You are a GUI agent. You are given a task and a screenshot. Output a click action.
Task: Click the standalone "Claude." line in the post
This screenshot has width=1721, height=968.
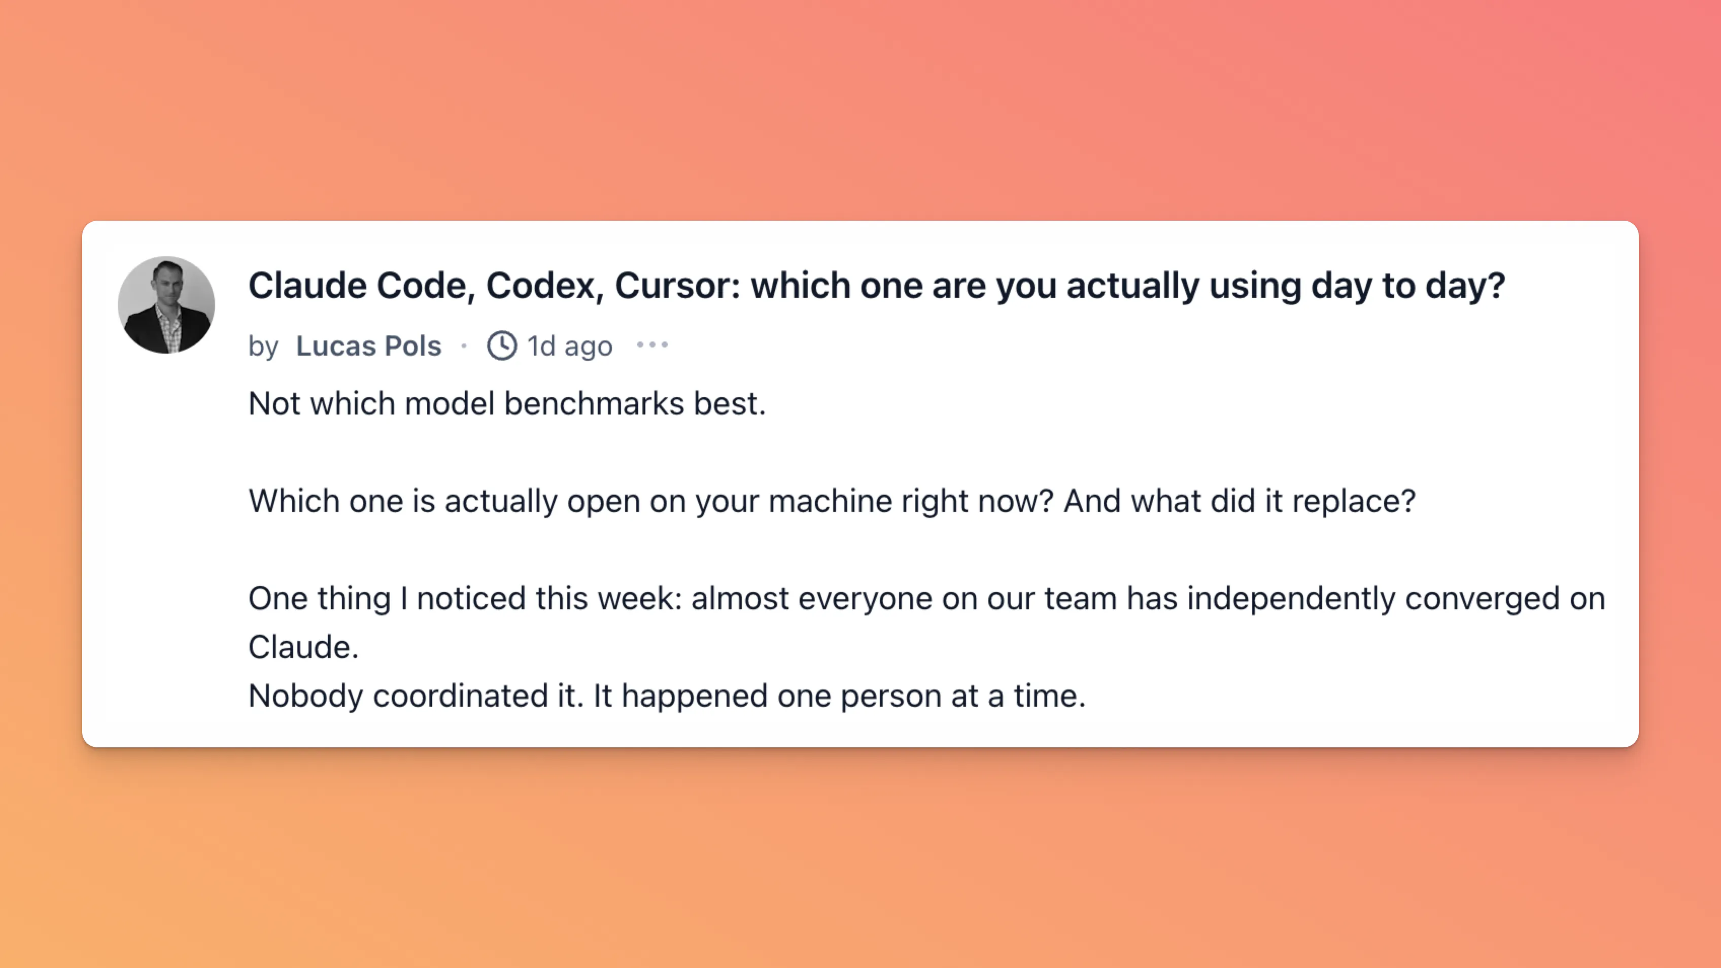click(x=303, y=647)
